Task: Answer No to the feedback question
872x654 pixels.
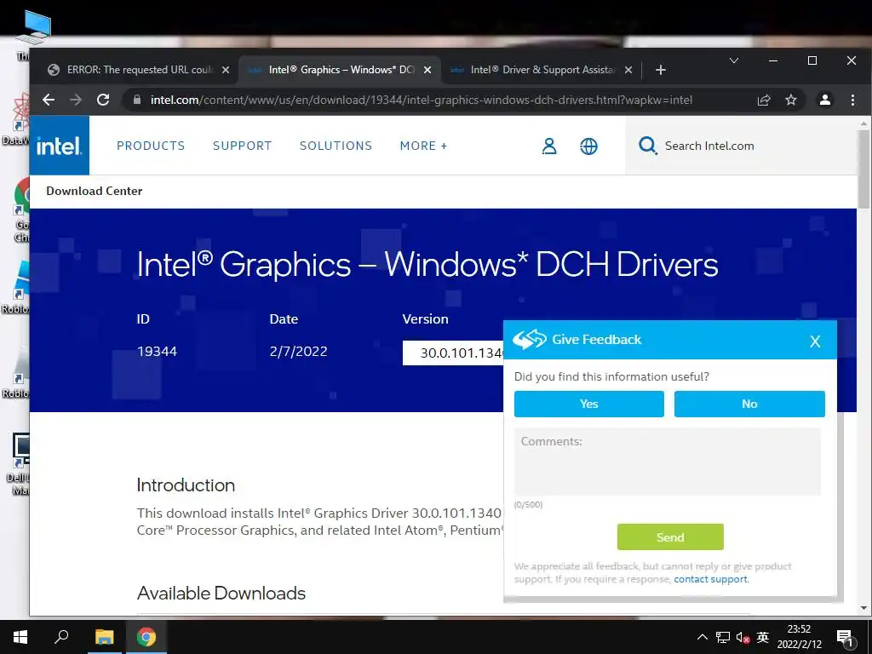Action: [x=749, y=404]
